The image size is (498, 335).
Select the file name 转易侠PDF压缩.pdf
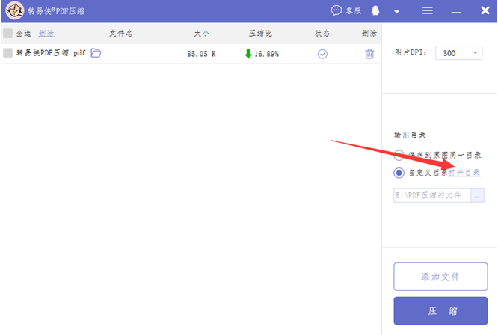[x=51, y=52]
